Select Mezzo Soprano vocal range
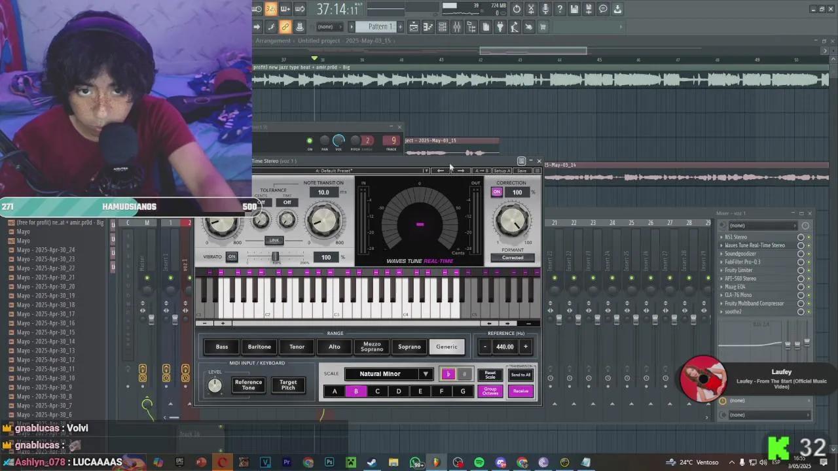 coord(372,347)
